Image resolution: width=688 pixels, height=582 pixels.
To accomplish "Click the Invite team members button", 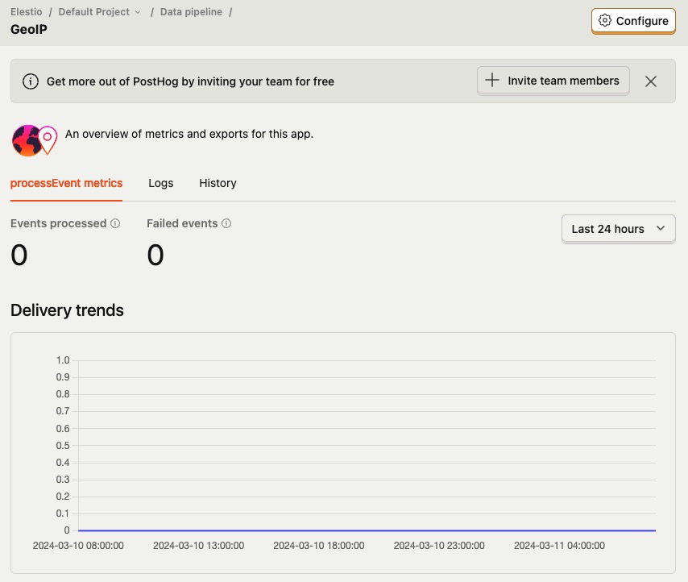I will 553,80.
